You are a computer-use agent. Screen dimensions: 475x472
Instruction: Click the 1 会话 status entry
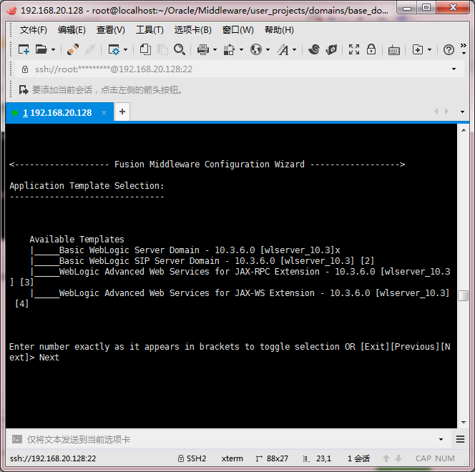coord(358,458)
